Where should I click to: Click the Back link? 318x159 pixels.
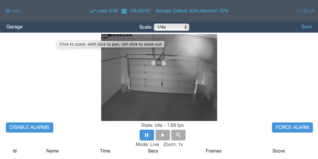(x=306, y=27)
